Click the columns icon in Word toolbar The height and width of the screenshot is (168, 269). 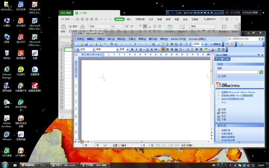[172, 44]
